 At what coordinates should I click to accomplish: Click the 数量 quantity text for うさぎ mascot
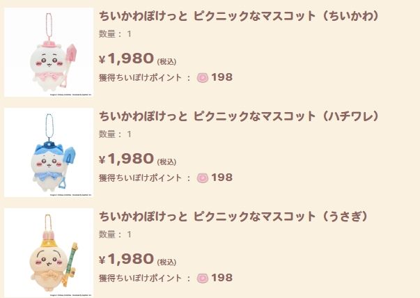[x=115, y=234]
